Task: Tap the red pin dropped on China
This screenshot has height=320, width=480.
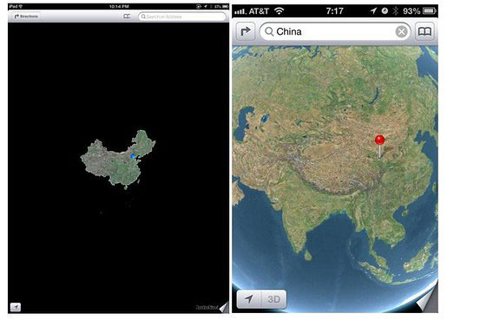Action: (379, 147)
